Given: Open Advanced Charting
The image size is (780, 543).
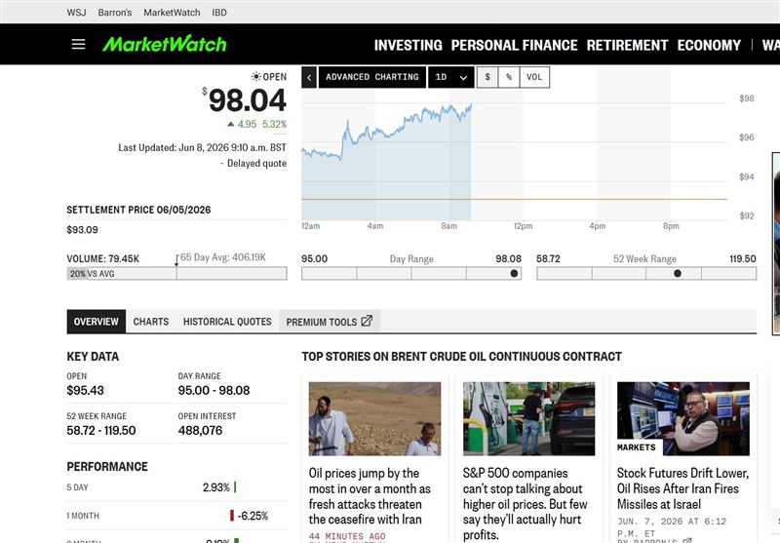Looking at the screenshot, I should 372,77.
